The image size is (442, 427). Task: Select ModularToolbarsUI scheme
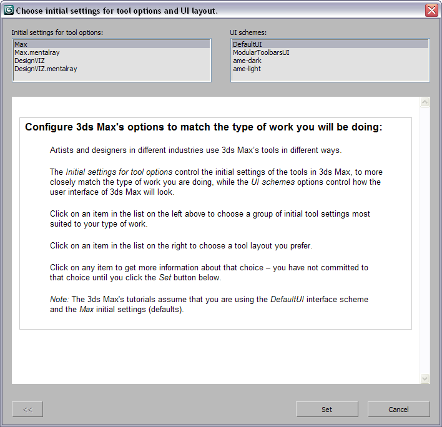tap(330, 52)
